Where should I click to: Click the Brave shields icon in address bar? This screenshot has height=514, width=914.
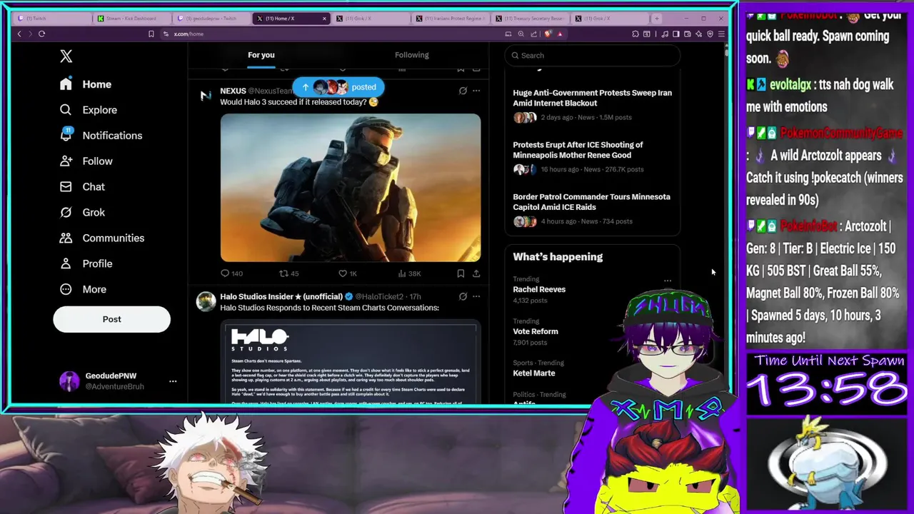(548, 34)
